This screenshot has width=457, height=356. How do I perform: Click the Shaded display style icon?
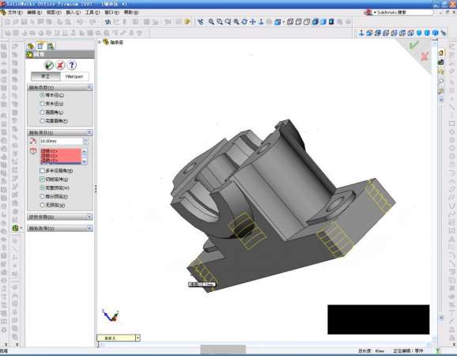coord(323,22)
